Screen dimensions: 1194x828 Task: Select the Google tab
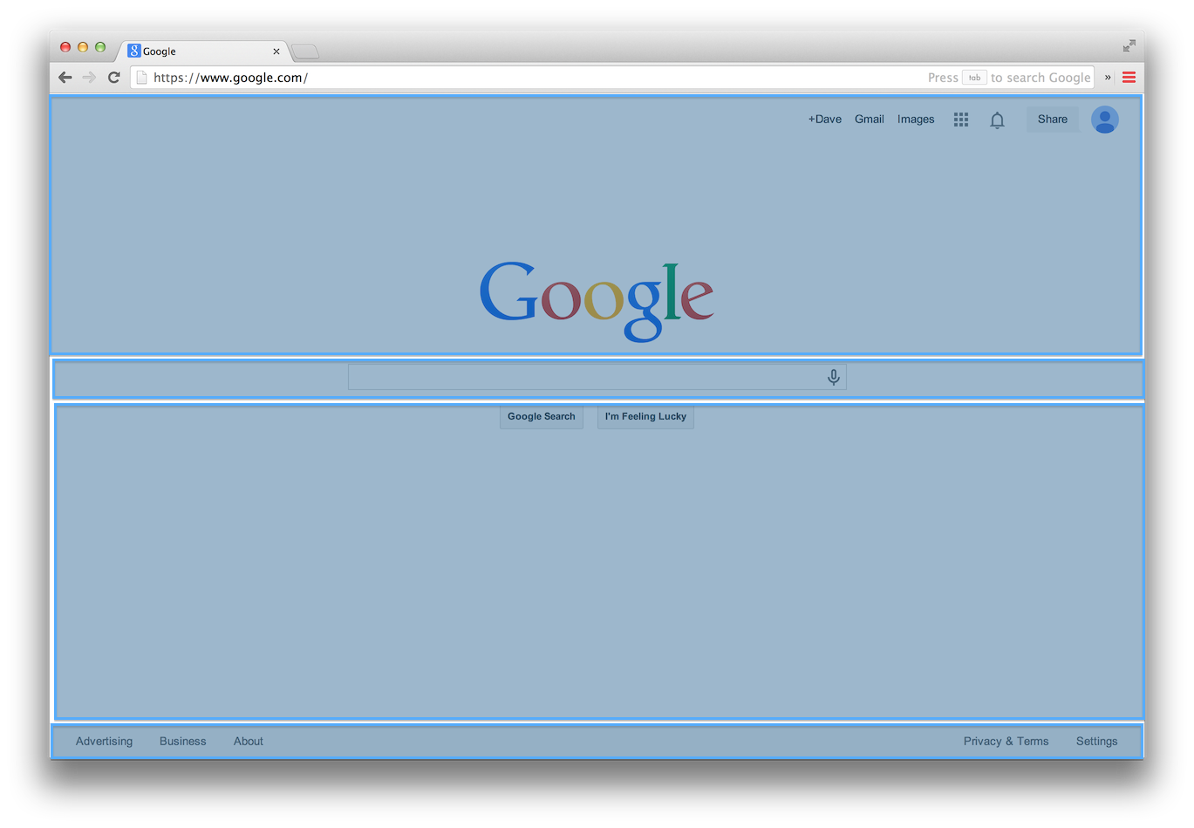(x=202, y=51)
